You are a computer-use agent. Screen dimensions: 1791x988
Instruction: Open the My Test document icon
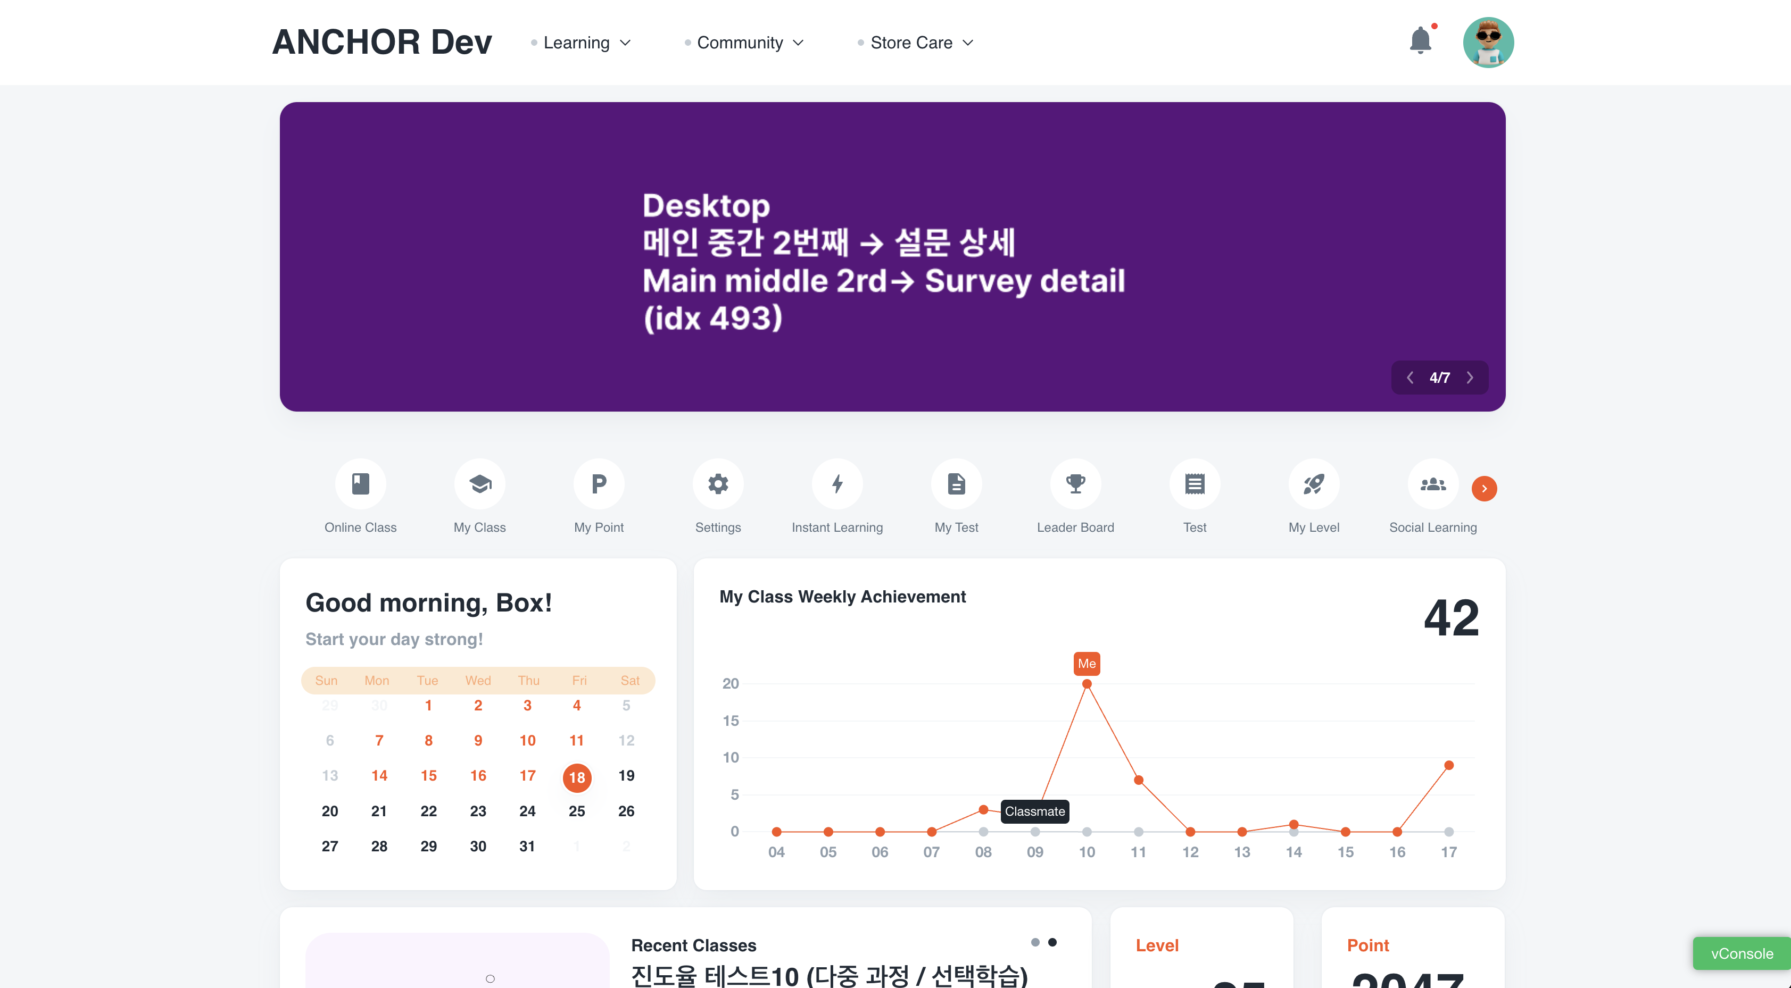tap(957, 483)
